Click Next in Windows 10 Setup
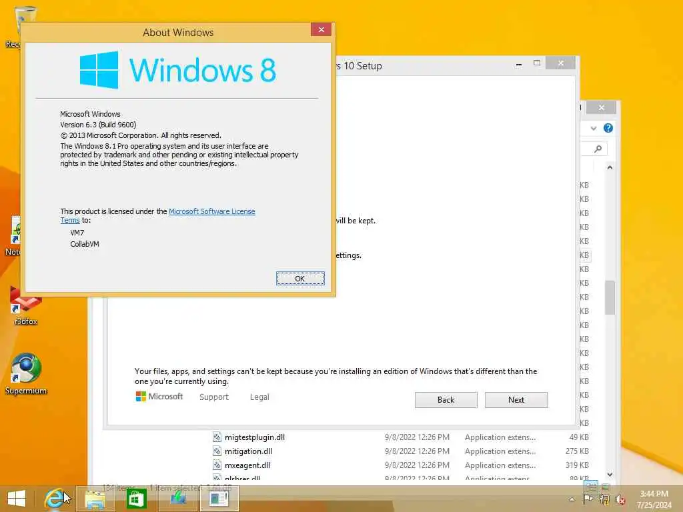The image size is (683, 512). pyautogui.click(x=516, y=400)
